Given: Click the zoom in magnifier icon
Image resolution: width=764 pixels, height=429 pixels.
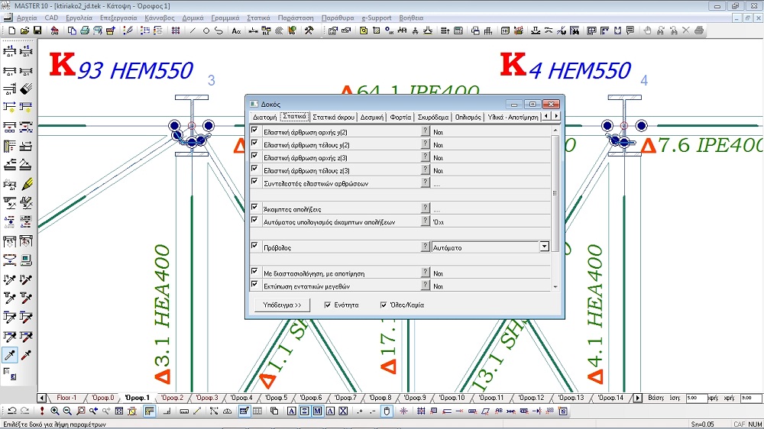Looking at the screenshot, I should (x=56, y=411).
